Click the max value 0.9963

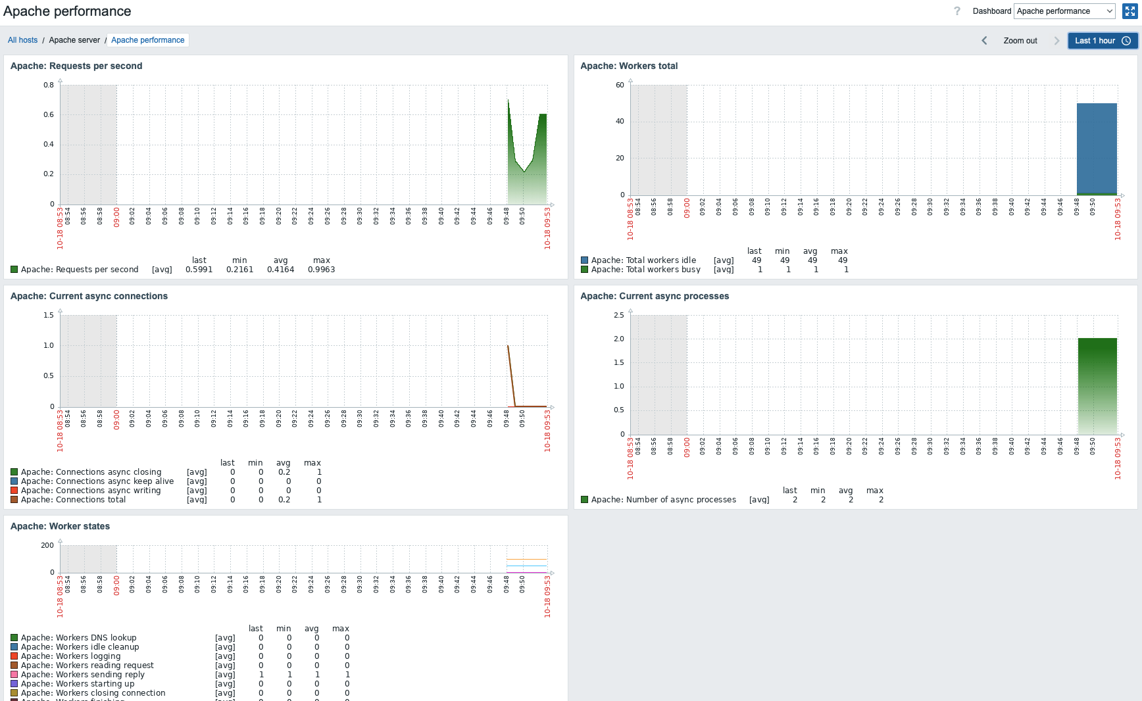pyautogui.click(x=321, y=270)
